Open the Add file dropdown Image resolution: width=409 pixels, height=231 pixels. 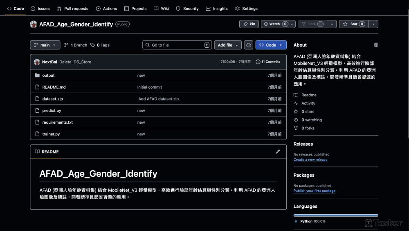228,45
